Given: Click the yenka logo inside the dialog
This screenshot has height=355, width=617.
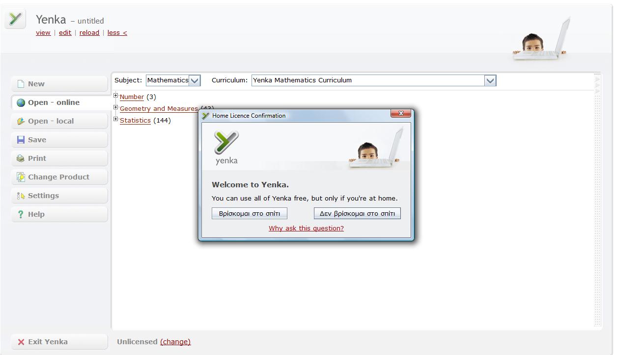Looking at the screenshot, I should tap(226, 147).
